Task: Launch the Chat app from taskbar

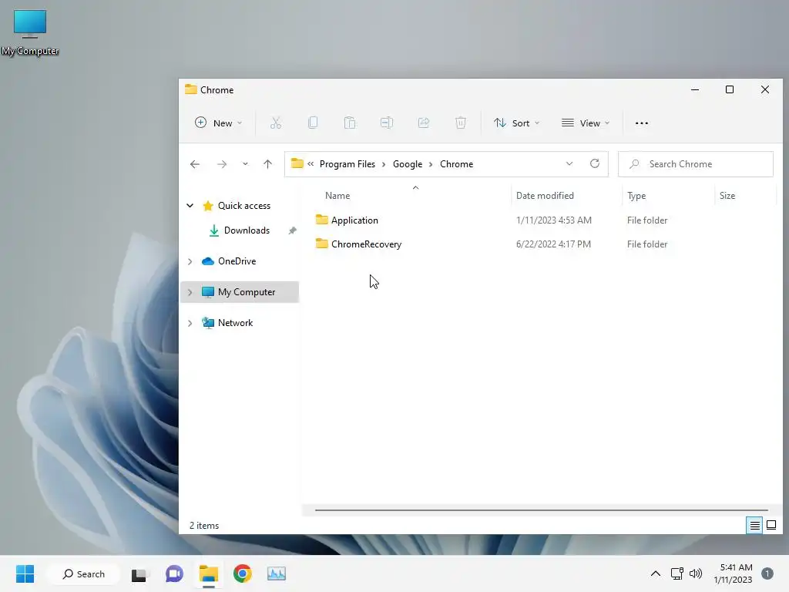Action: (x=174, y=573)
